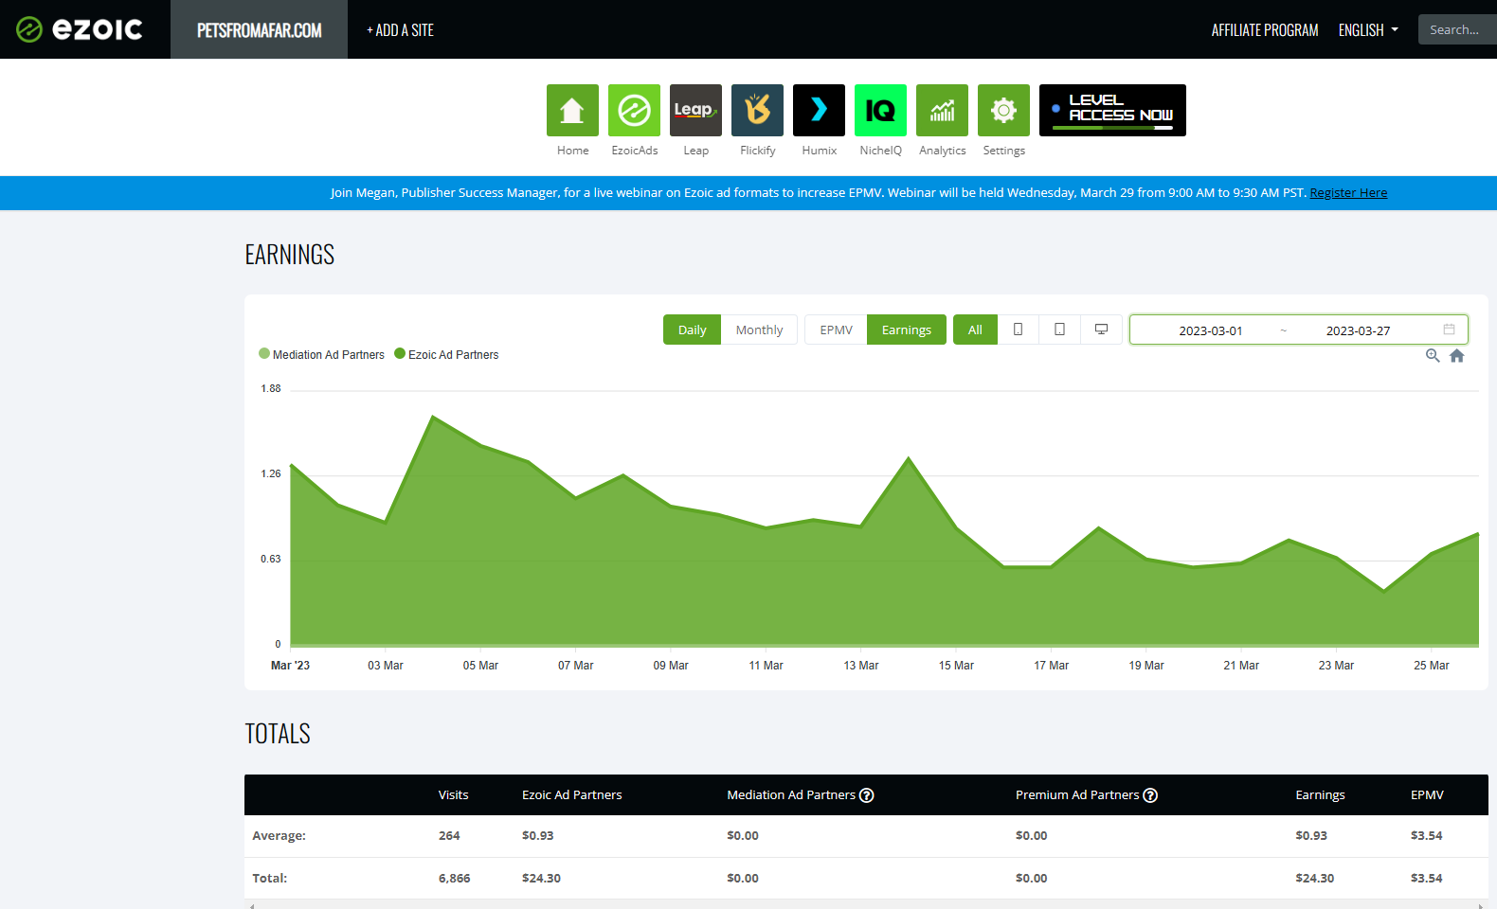Open the English language dropdown

(1368, 30)
